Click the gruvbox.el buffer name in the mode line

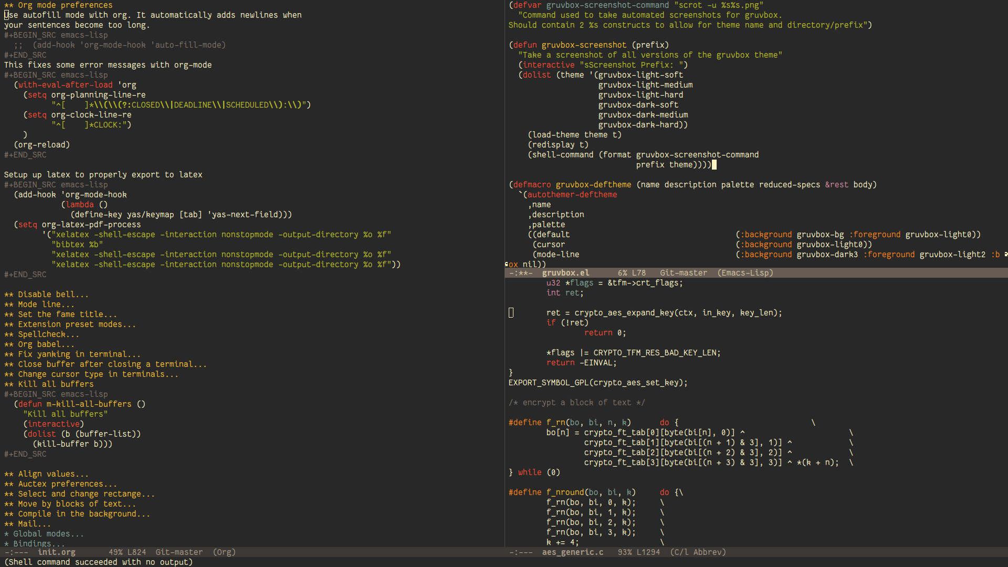click(565, 273)
